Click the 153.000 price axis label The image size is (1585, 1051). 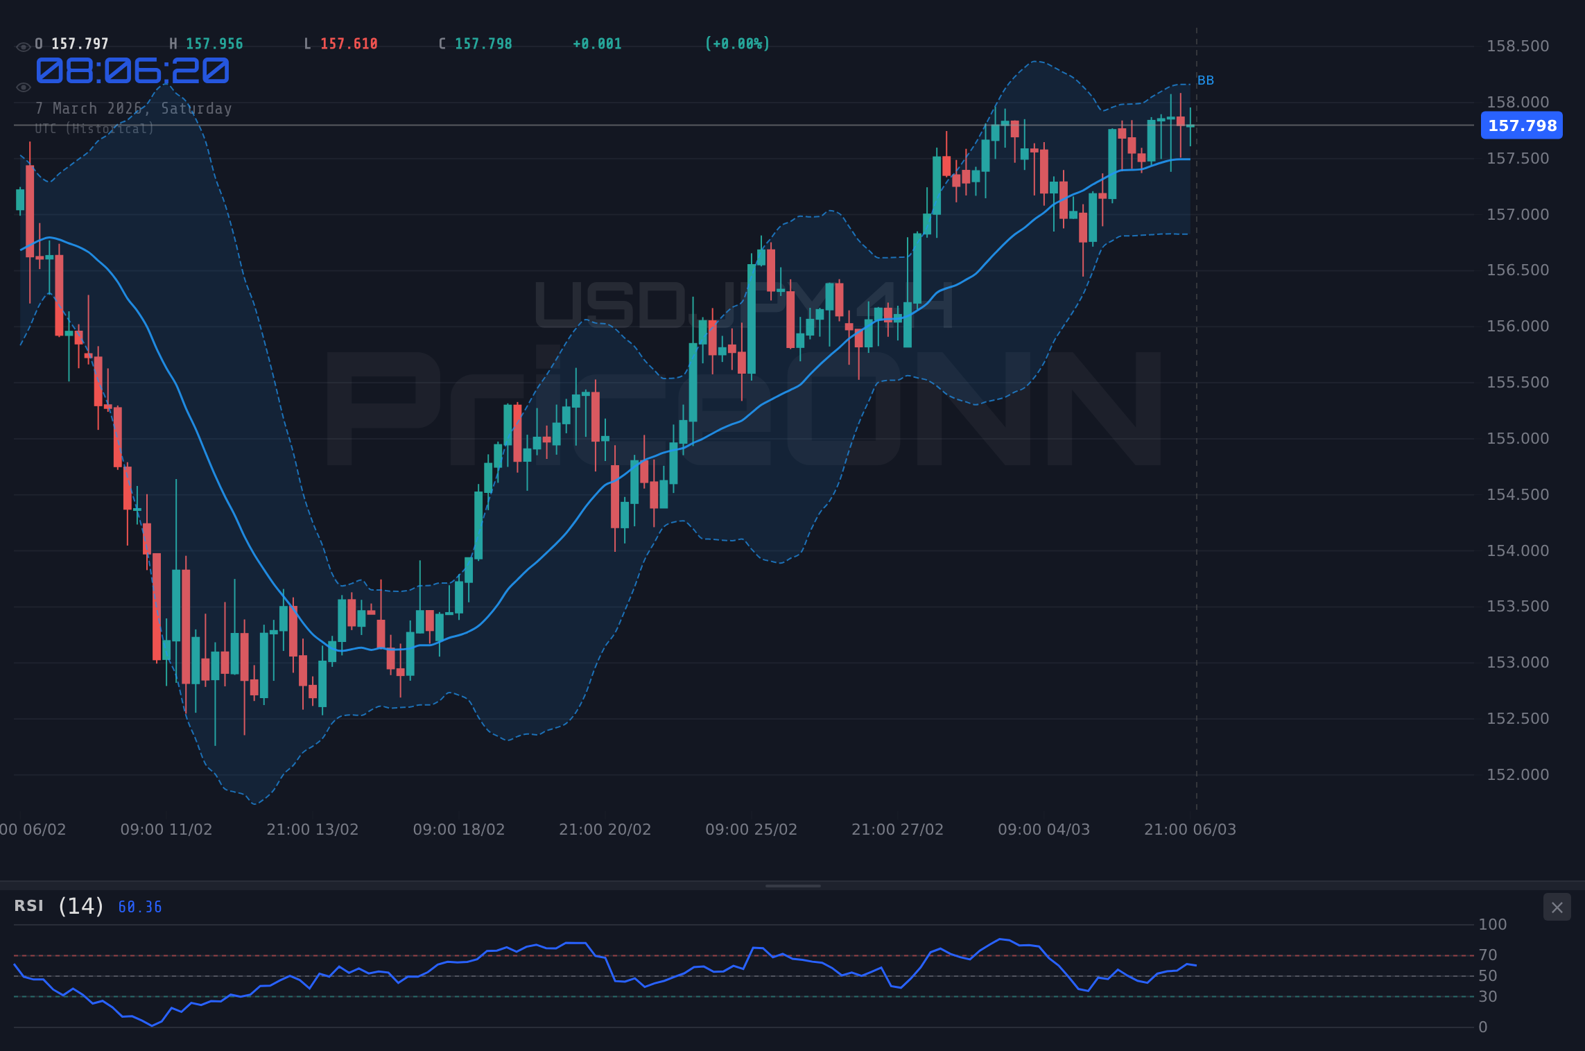(1518, 663)
